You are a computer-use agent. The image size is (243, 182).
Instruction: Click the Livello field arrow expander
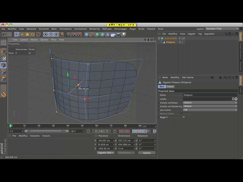(233, 99)
